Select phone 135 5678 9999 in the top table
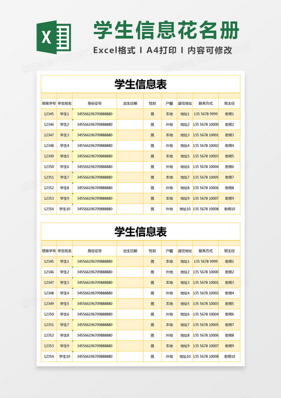This screenshot has width=281, height=398. click(206, 114)
